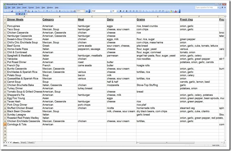Open the Borders icon
The image size is (231, 151).
(167, 11)
